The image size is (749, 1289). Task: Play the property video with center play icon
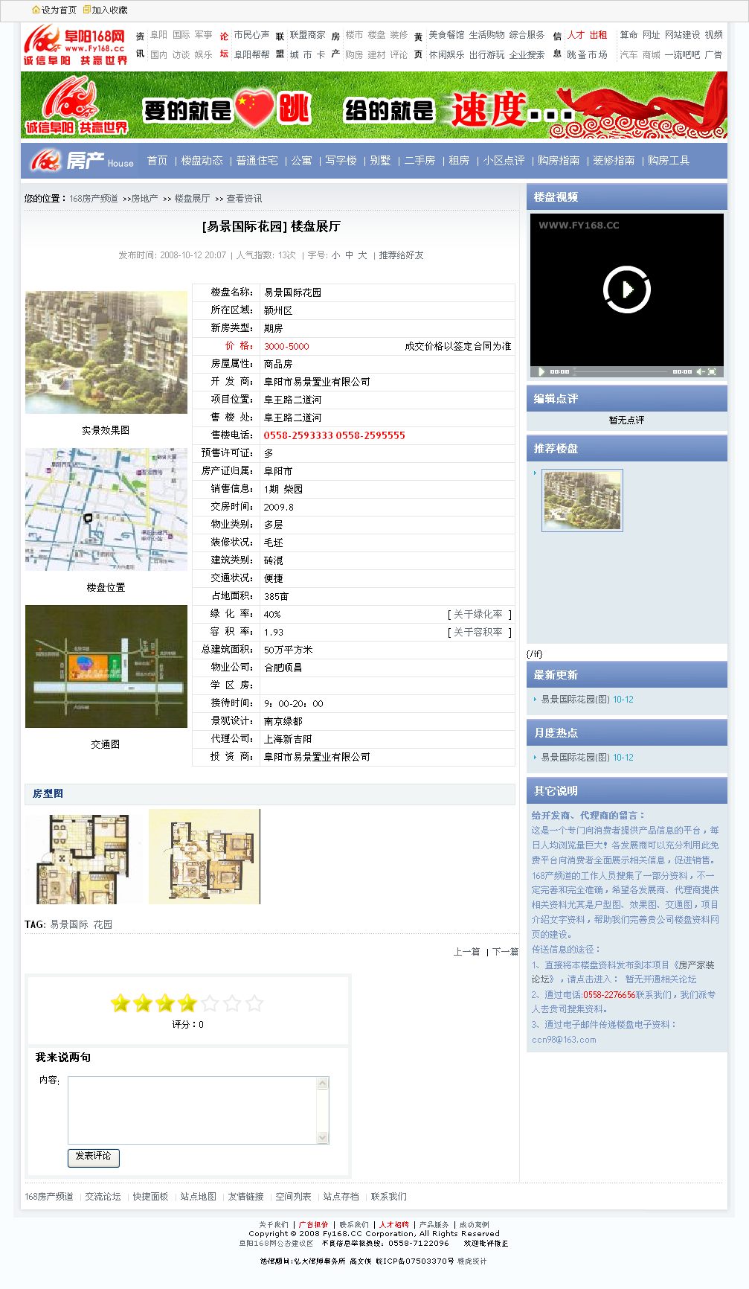pos(626,290)
